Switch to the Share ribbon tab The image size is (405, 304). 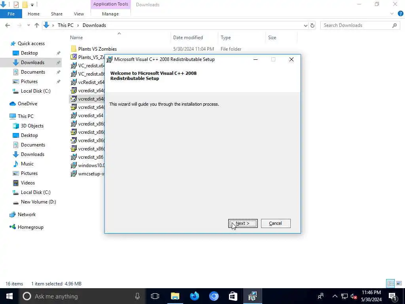click(x=57, y=14)
